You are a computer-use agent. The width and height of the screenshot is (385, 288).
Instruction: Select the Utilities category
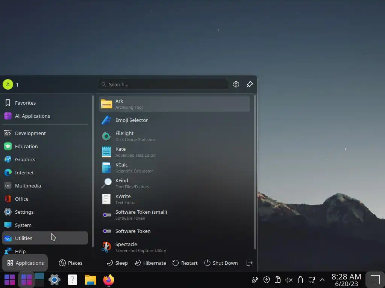click(x=45, y=238)
